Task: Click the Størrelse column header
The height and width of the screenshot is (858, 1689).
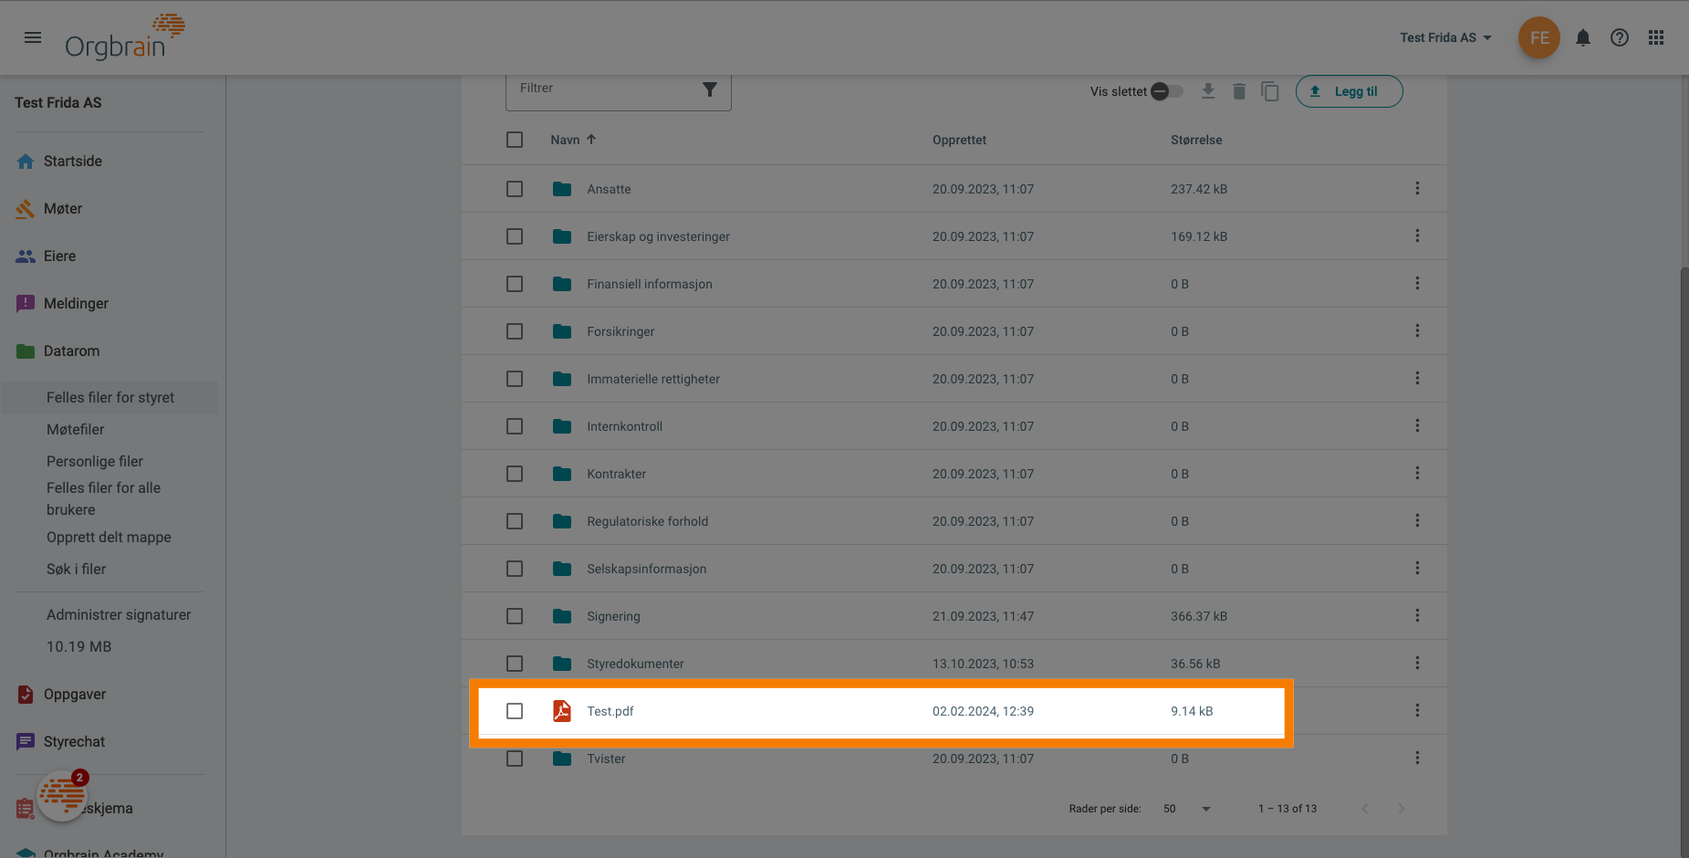Action: 1196,140
